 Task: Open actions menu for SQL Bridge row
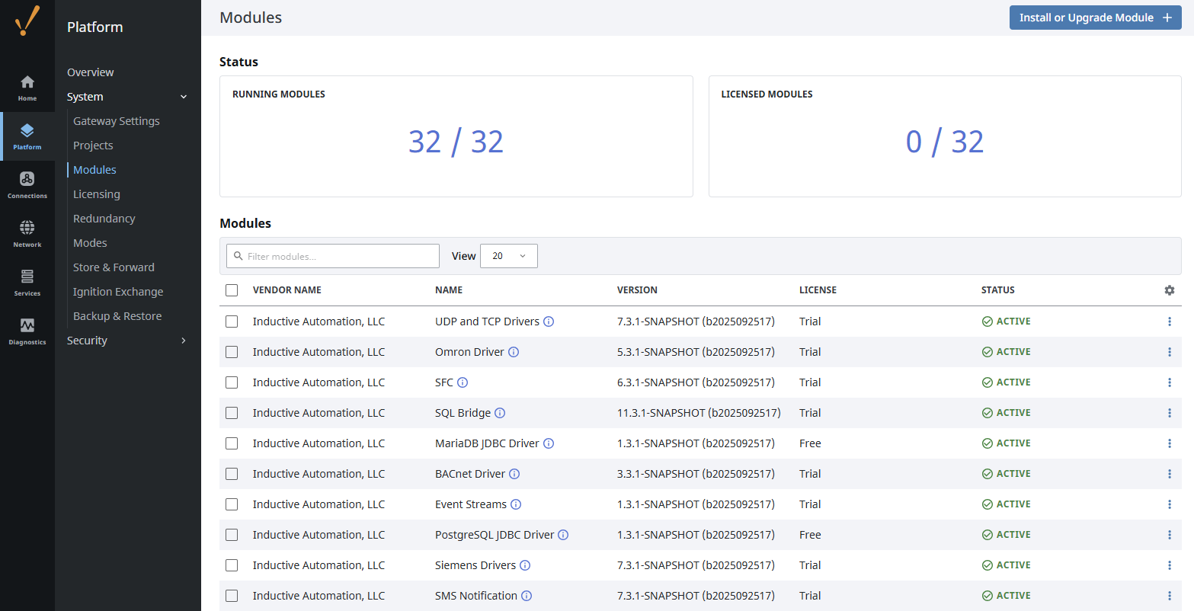click(1169, 413)
